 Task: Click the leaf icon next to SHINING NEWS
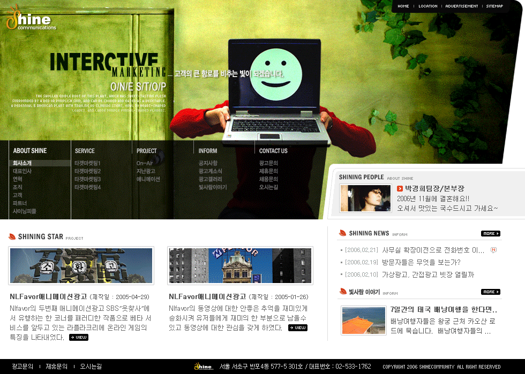tap(342, 233)
